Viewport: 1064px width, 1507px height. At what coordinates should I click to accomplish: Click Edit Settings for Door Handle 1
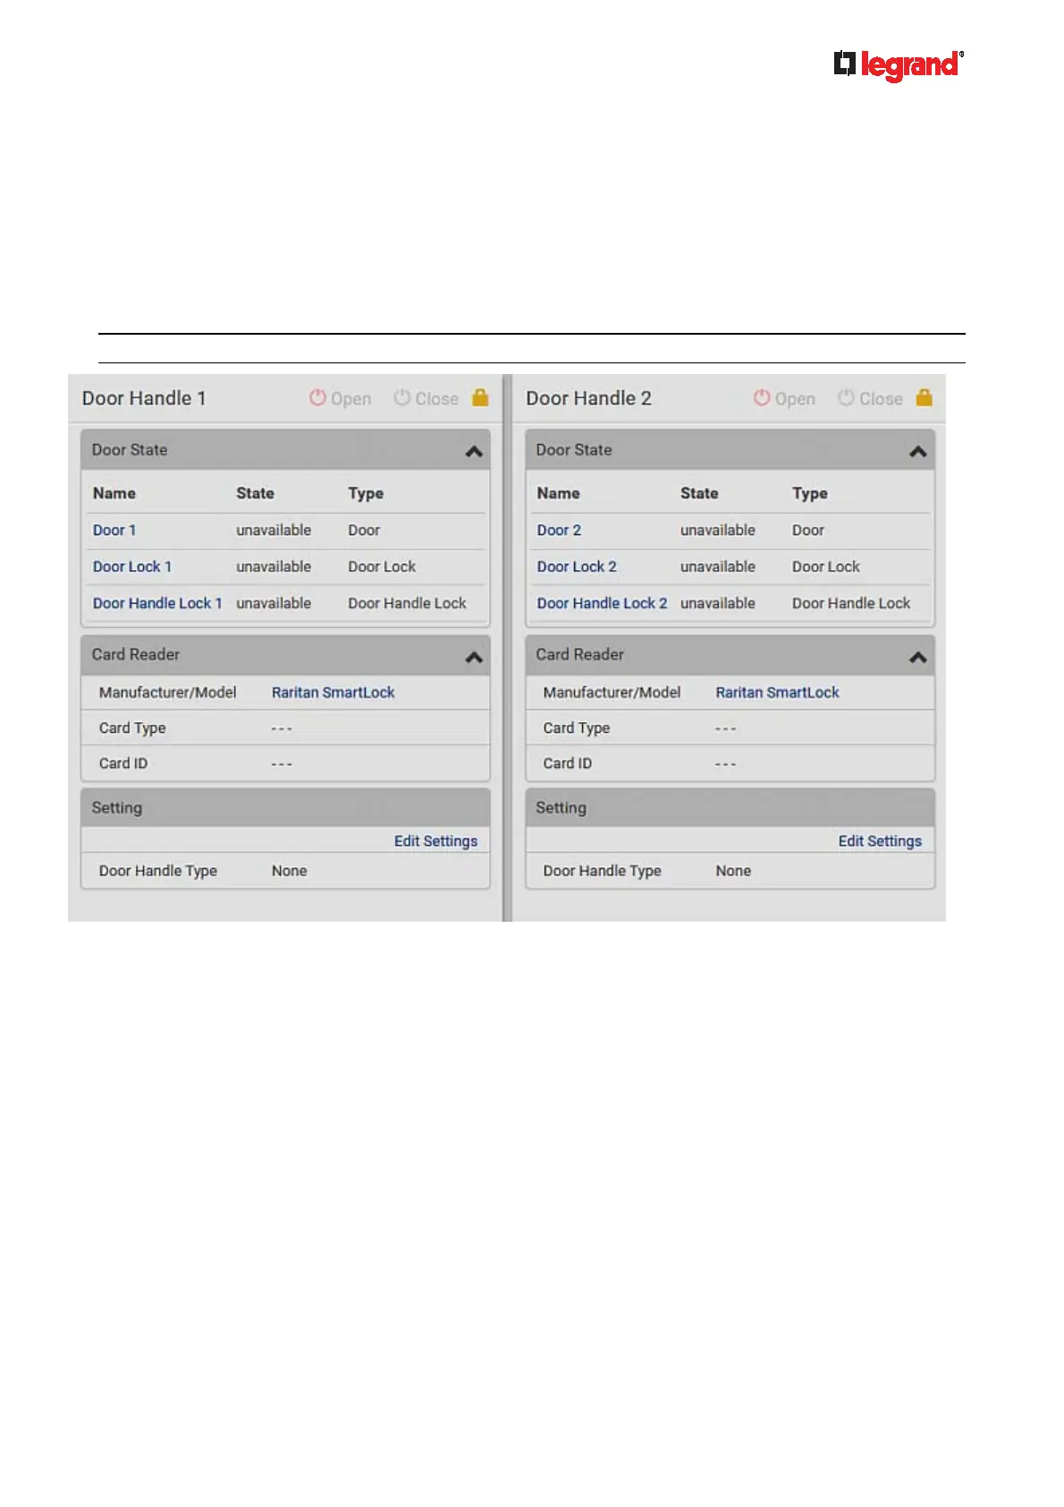click(435, 840)
